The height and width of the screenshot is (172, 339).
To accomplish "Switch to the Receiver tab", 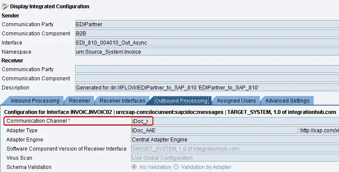I will (80, 101).
